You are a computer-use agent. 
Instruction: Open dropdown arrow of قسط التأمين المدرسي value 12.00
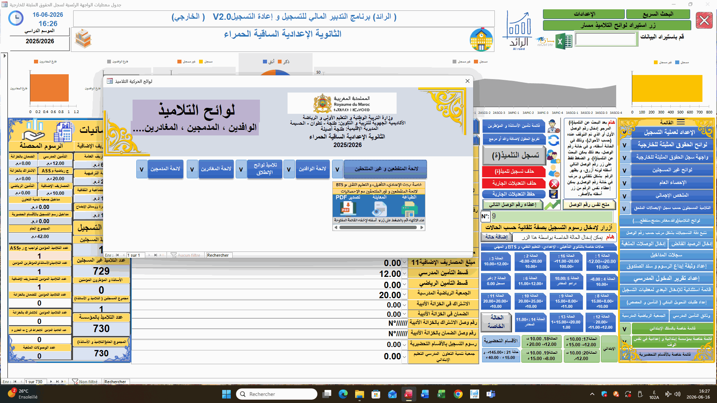pos(404,274)
